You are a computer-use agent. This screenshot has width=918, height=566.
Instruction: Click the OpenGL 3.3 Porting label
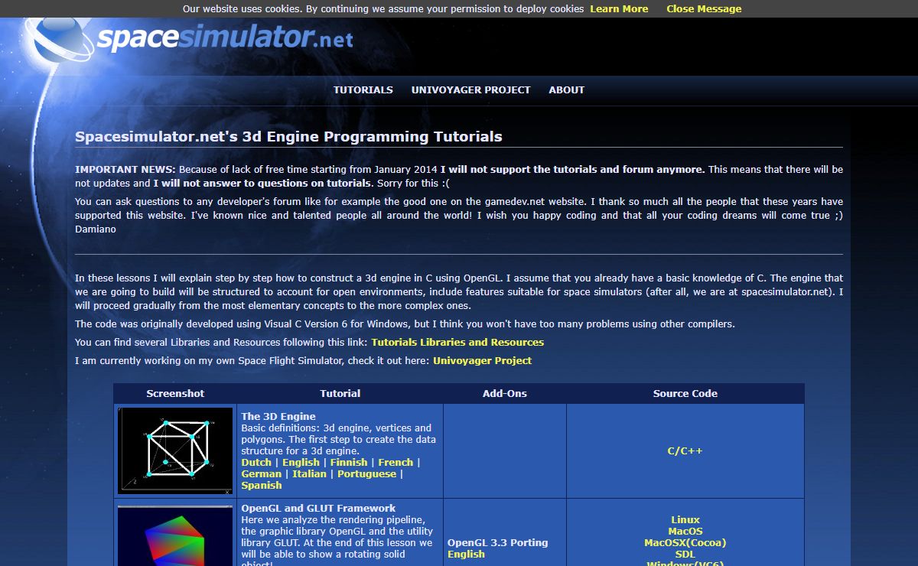(x=498, y=543)
